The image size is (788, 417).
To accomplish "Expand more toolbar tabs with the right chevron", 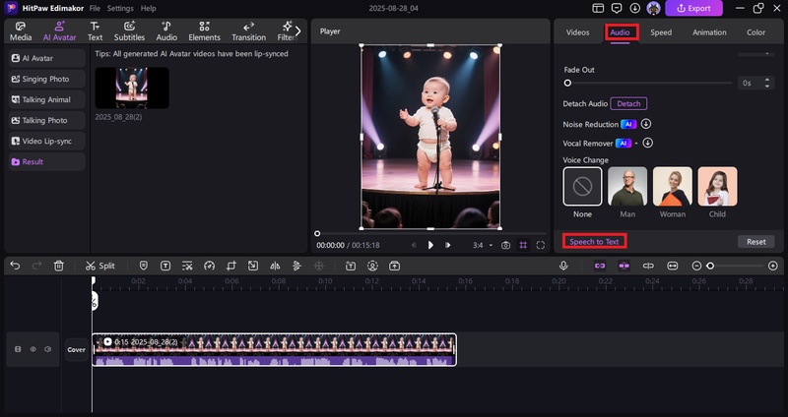I will (x=298, y=31).
